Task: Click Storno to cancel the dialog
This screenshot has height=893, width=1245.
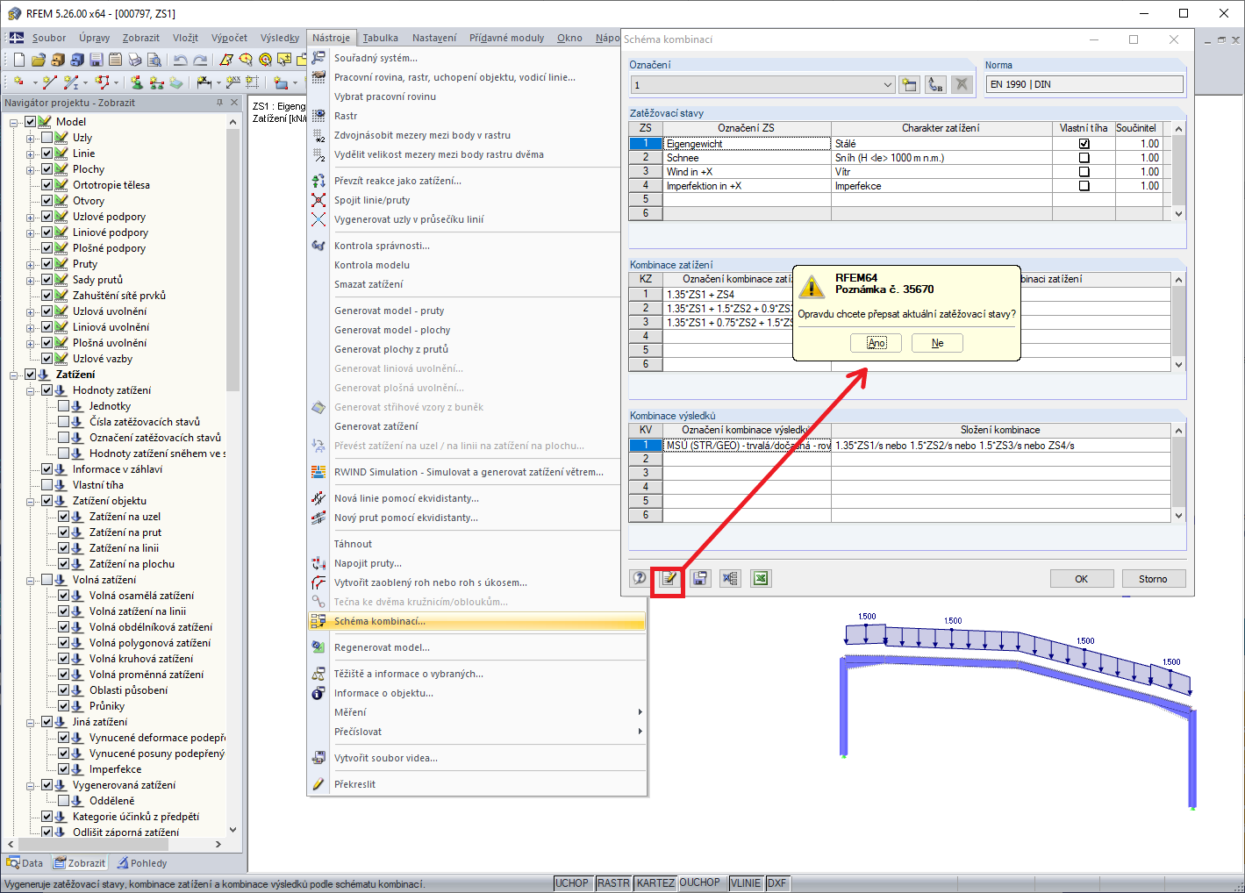Action: coord(1153,579)
